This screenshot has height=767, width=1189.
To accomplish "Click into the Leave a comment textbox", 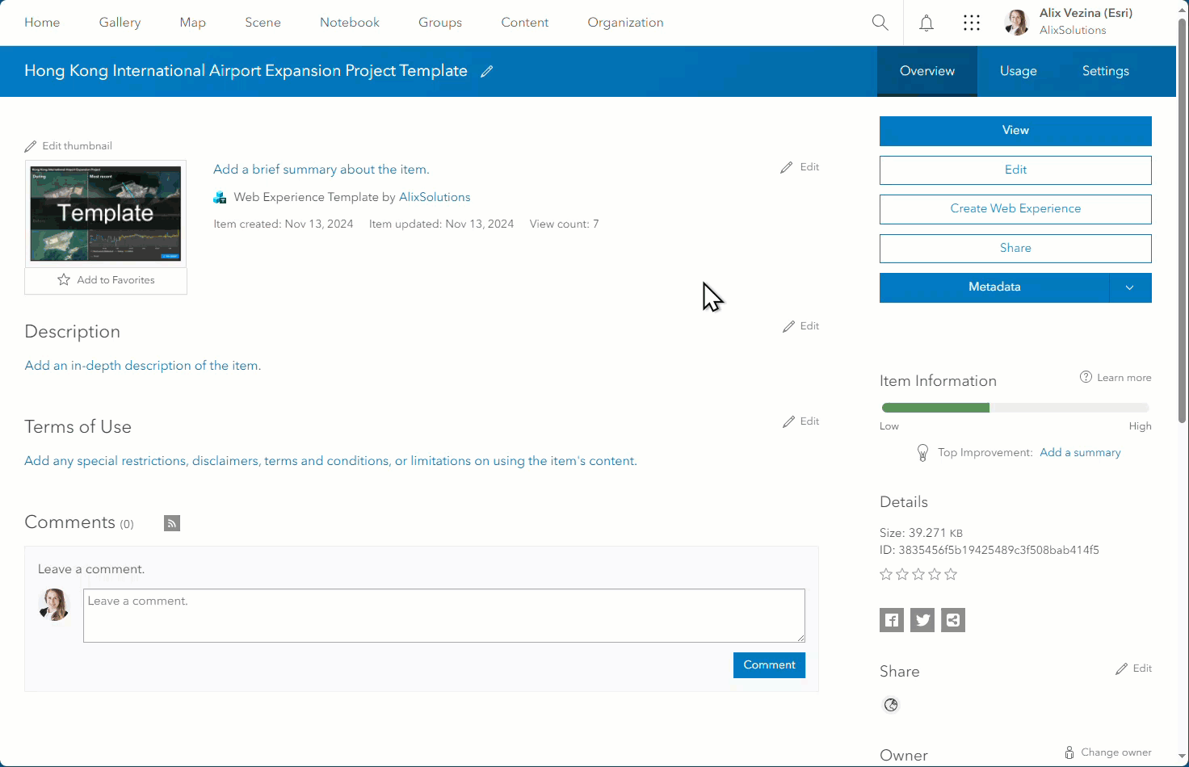I will coord(444,616).
